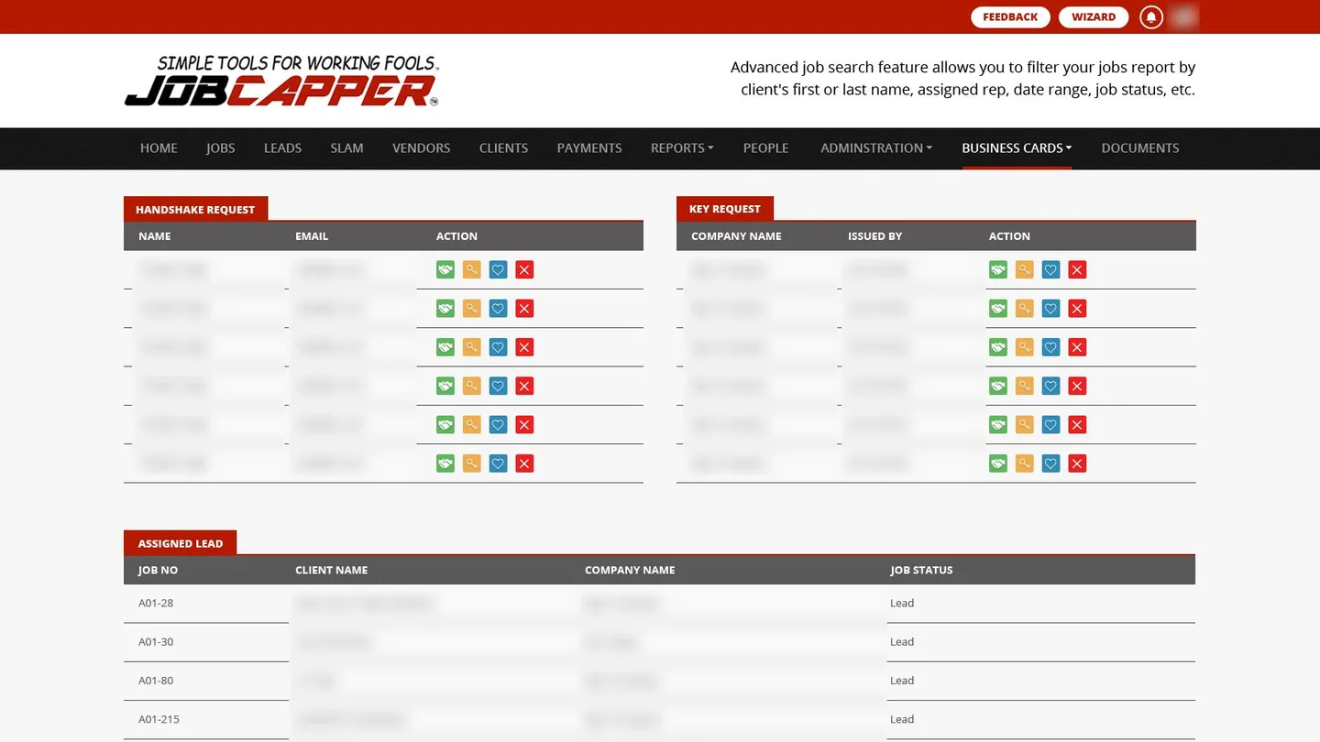Go to the Home page
Screen dimensions: 1320x742
159,147
